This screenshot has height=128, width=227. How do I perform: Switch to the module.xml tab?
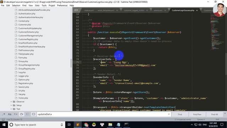89,10
